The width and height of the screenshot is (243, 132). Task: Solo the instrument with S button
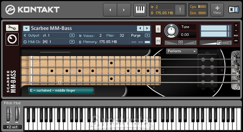click(158, 29)
